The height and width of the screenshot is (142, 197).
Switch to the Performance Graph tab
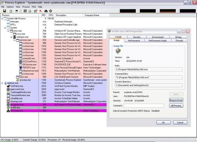pyautogui.click(x=158, y=41)
